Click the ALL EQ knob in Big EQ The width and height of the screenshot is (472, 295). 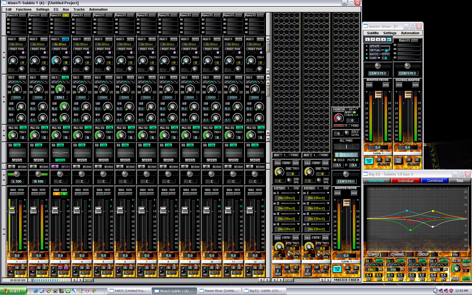tap(456, 268)
